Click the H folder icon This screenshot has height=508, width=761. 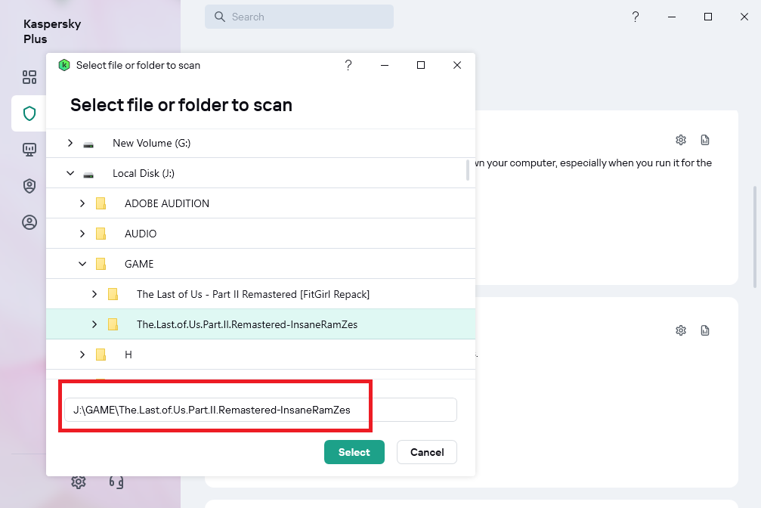[x=101, y=355]
